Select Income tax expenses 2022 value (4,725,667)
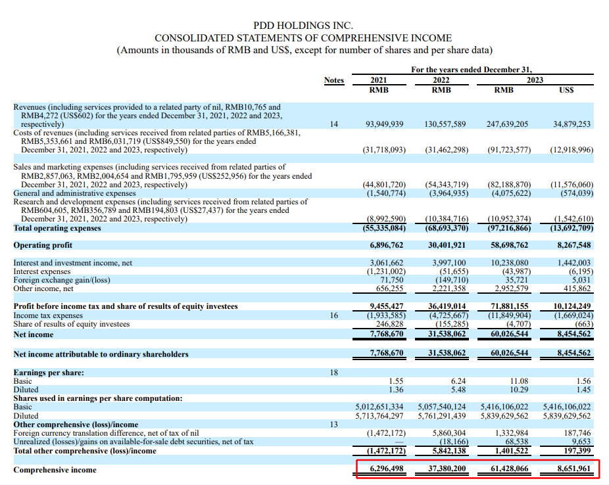The width and height of the screenshot is (609, 485). (449, 315)
